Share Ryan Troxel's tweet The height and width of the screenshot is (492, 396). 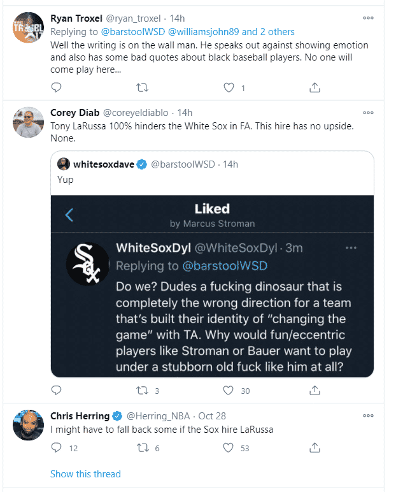point(315,87)
